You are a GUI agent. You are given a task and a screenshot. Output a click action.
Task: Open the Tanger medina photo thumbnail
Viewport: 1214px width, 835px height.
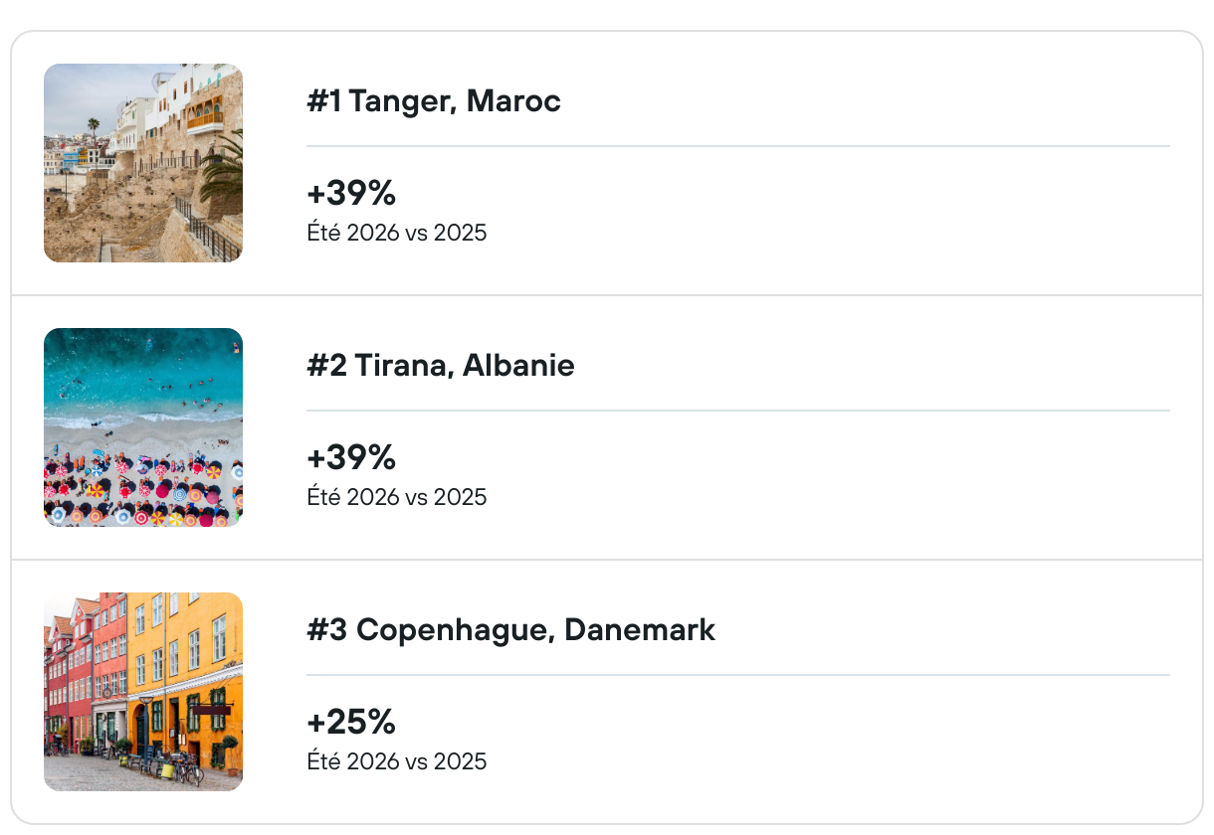click(143, 163)
